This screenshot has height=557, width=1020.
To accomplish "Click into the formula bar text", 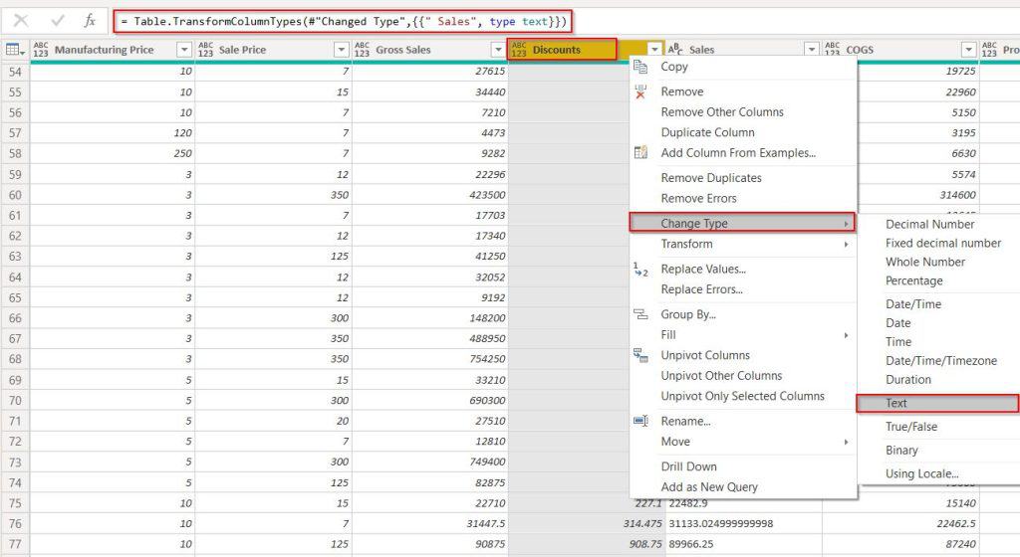I will (344, 22).
